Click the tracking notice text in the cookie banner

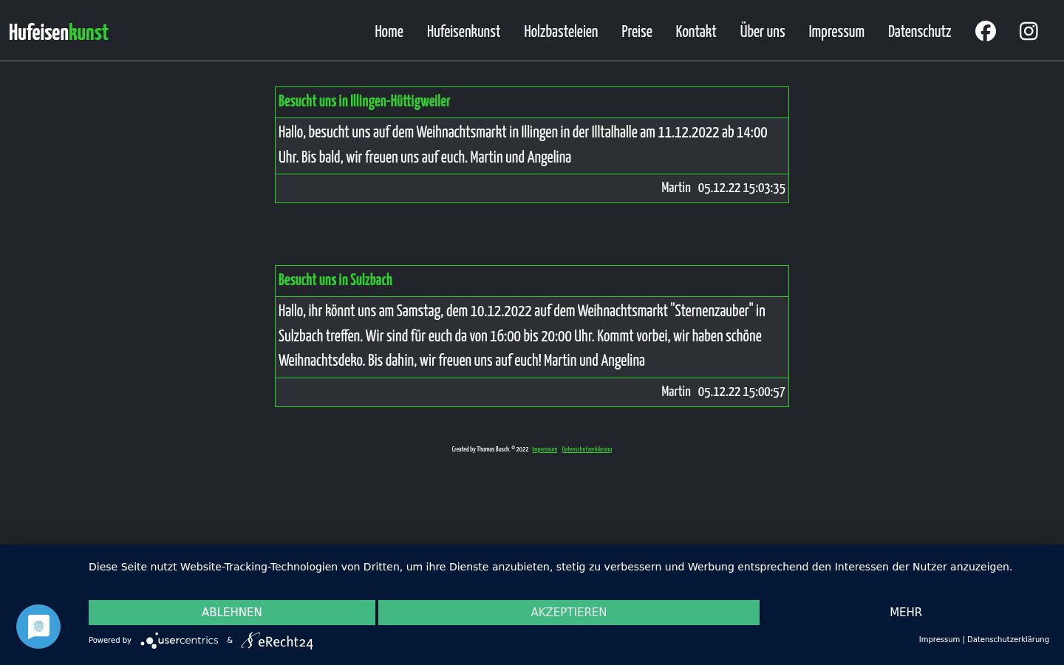tap(550, 567)
